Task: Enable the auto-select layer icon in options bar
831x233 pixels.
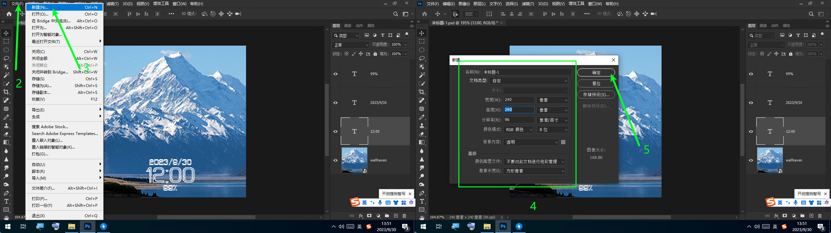Action: click(x=455, y=14)
